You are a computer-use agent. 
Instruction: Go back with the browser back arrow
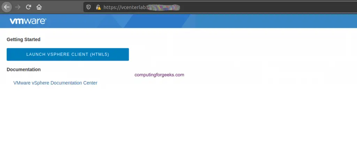coord(7,7)
